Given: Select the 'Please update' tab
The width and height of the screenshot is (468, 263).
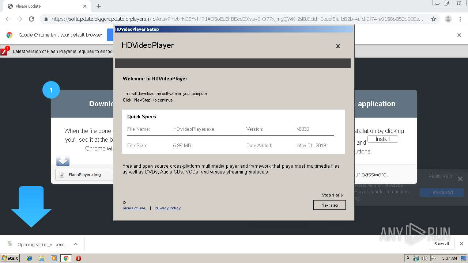Looking at the screenshot, I should (x=47, y=6).
